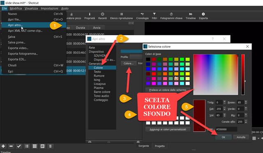The width and height of the screenshot is (263, 153).
Task: Click the minus icon to remove playlist item
Action: click(x=11, y=146)
